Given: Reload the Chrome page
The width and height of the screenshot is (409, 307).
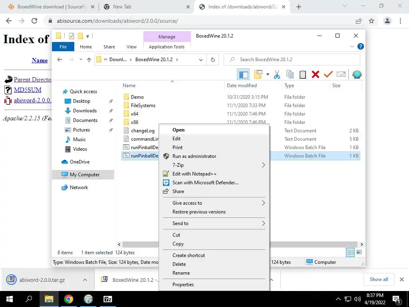Looking at the screenshot, I should coord(34,21).
